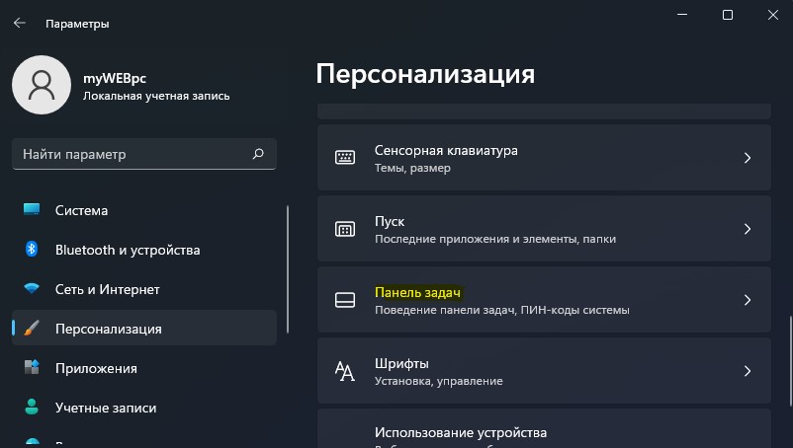
Task: Minimize the Параметры window
Action: pyautogui.click(x=682, y=15)
